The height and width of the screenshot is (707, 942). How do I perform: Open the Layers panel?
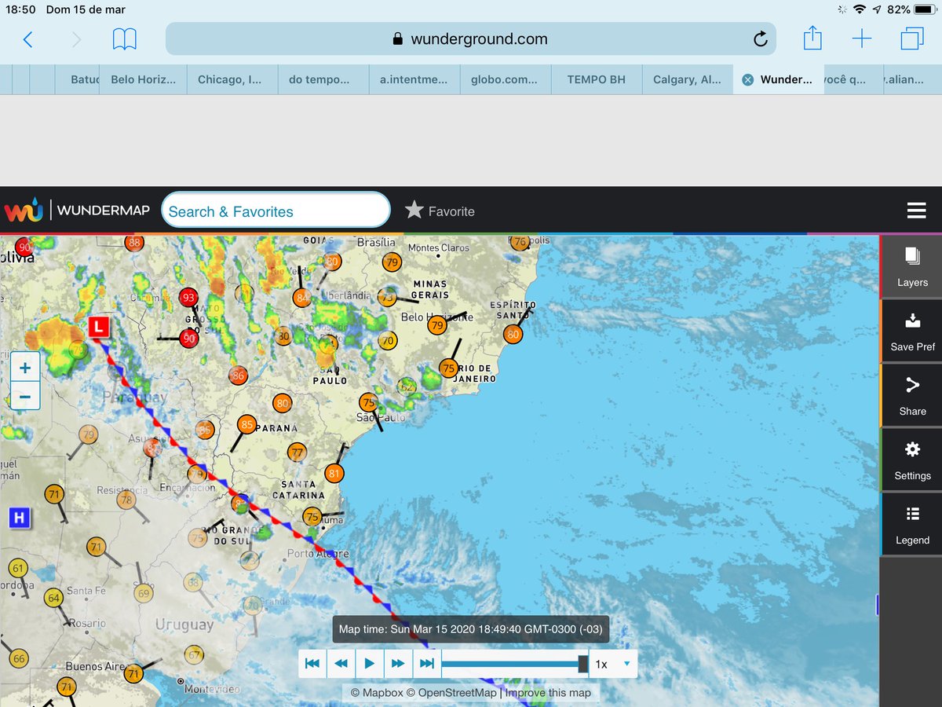tap(911, 267)
